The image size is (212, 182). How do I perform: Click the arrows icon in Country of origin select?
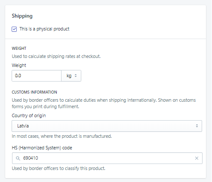point(197,126)
